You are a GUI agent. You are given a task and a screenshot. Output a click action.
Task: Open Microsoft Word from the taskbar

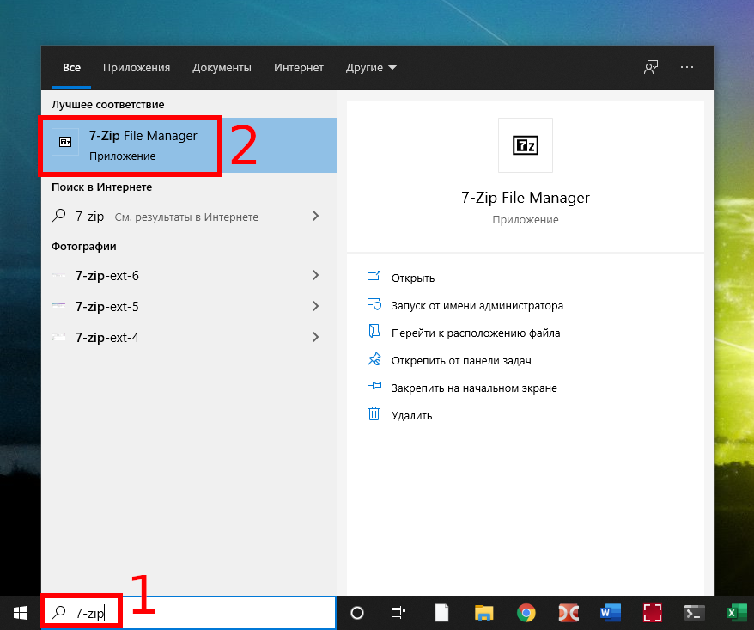(x=610, y=613)
